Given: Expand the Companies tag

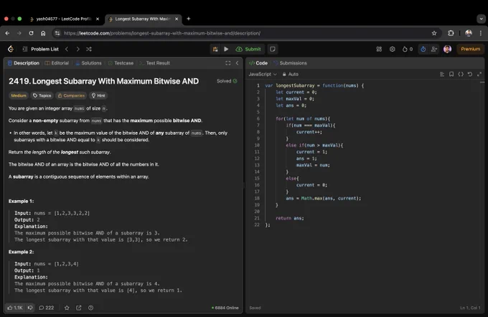Looking at the screenshot, I should pyautogui.click(x=71, y=96).
